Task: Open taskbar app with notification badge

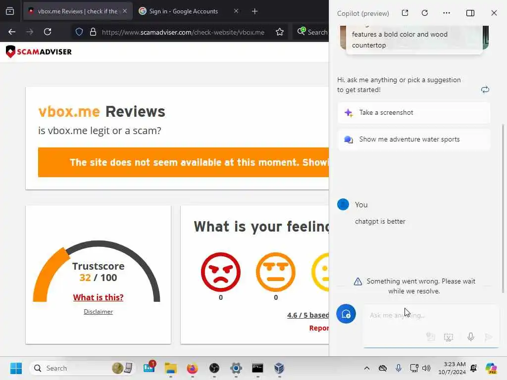Action: (x=149, y=368)
